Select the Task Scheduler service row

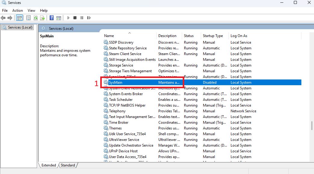click(x=121, y=100)
